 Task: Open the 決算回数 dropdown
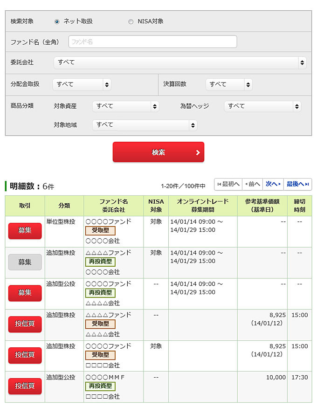click(x=229, y=84)
